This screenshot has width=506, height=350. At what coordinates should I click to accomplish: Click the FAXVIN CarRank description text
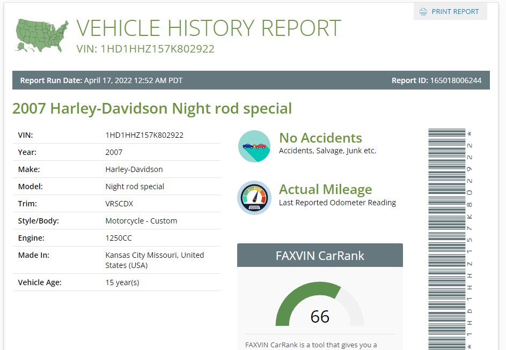coord(311,345)
